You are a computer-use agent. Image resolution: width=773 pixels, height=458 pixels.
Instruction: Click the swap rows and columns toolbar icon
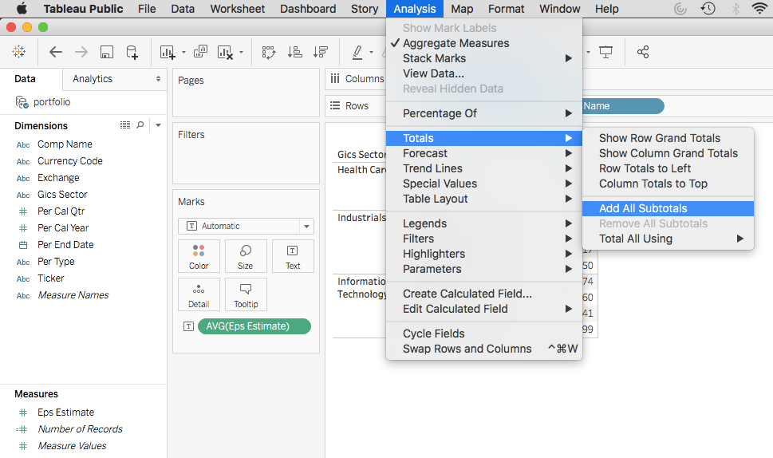[269, 52]
